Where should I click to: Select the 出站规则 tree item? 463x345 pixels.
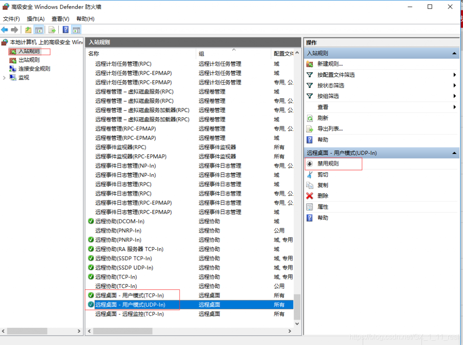click(29, 60)
